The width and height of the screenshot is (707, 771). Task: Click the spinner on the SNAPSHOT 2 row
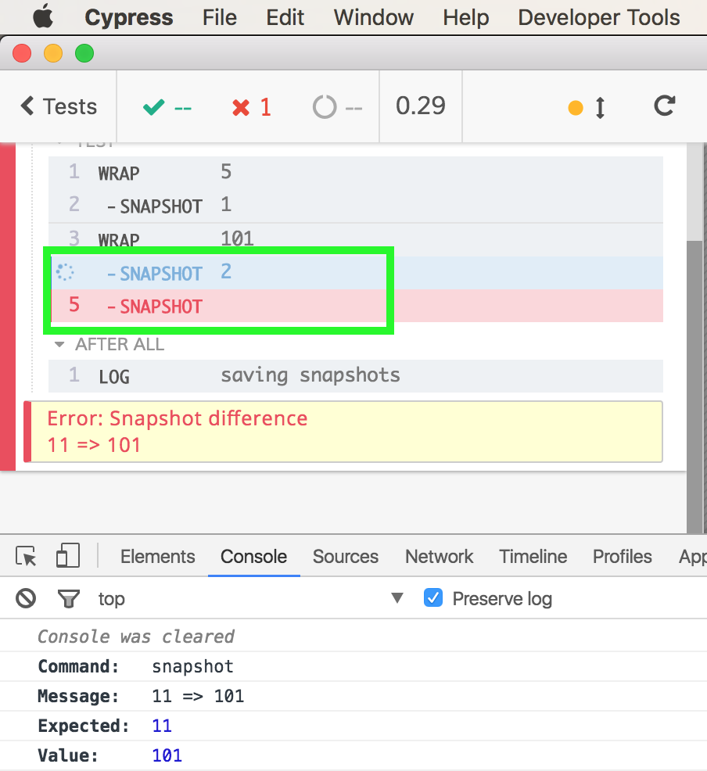pos(65,272)
